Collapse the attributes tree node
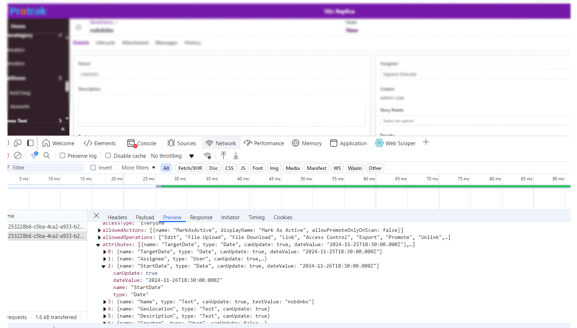Screen dimensions: 577x328 point(98,245)
